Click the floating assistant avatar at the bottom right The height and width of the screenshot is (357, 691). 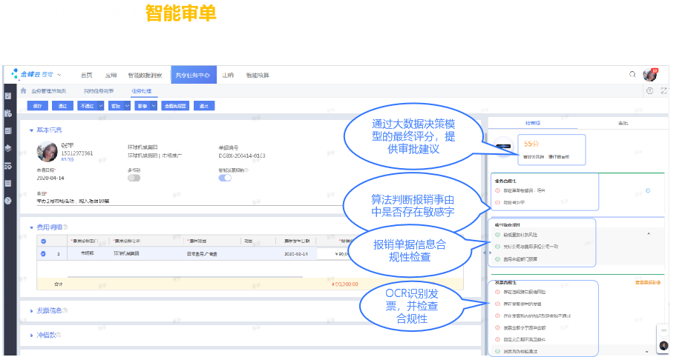664,346
